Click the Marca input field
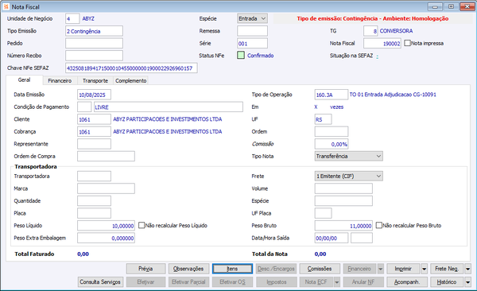This screenshot has width=477, height=291. [x=106, y=188]
